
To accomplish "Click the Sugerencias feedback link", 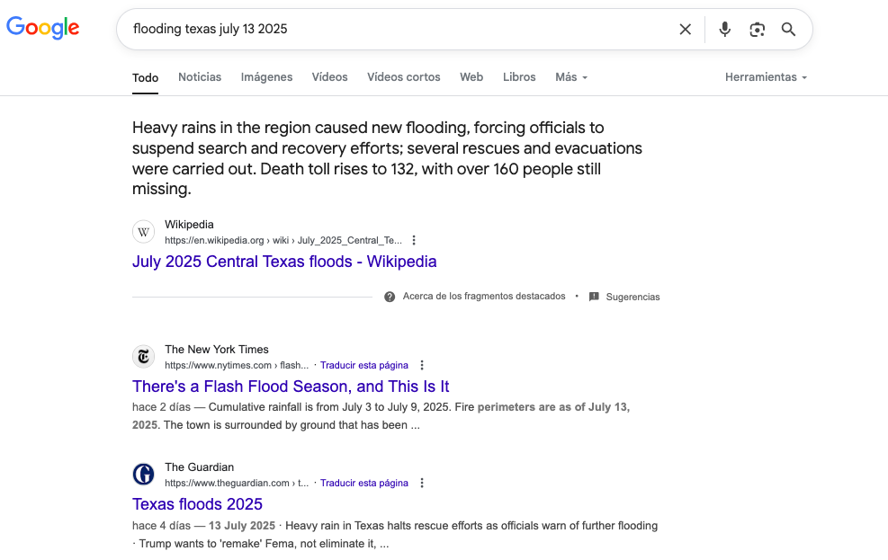I will pyautogui.click(x=632, y=297).
